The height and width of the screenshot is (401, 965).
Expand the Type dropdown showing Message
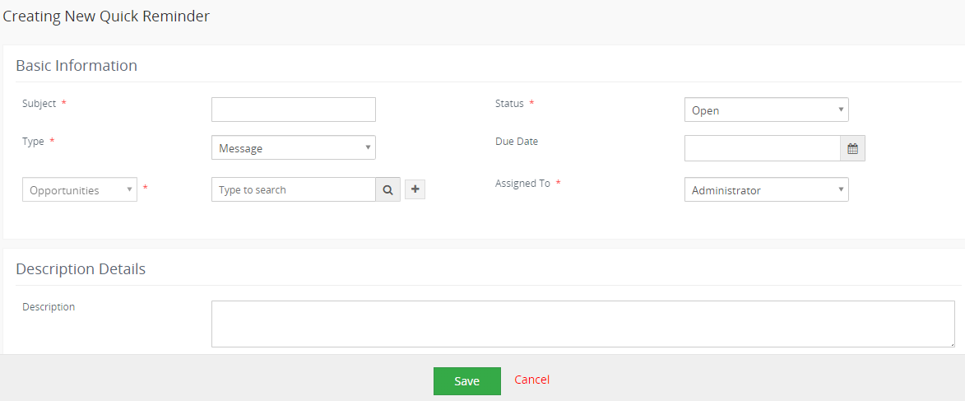click(x=293, y=148)
